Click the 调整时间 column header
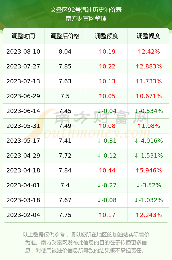The image size is (172, 260). tap(23, 36)
